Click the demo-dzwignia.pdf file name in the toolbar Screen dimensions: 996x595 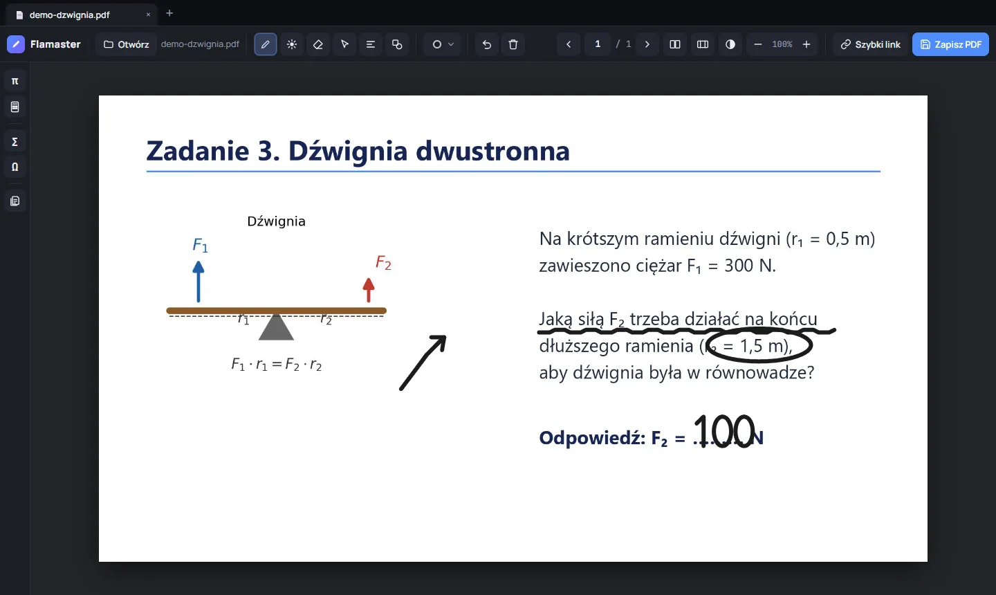coord(200,44)
